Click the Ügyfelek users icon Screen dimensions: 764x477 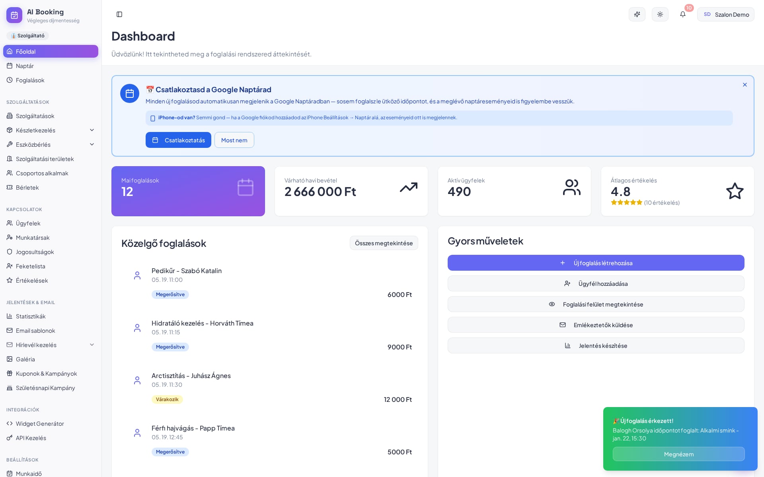click(10, 223)
